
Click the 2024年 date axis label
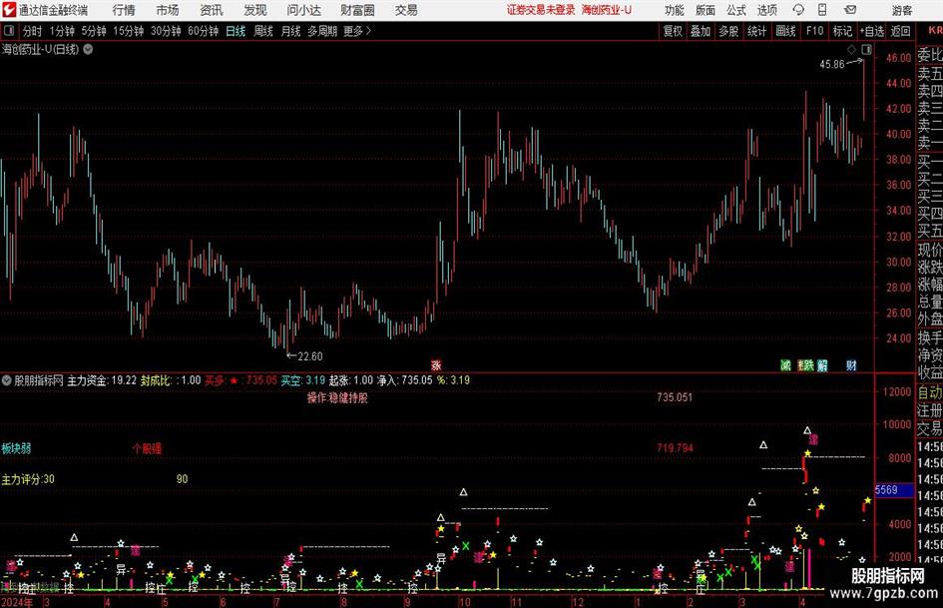pos(17,601)
